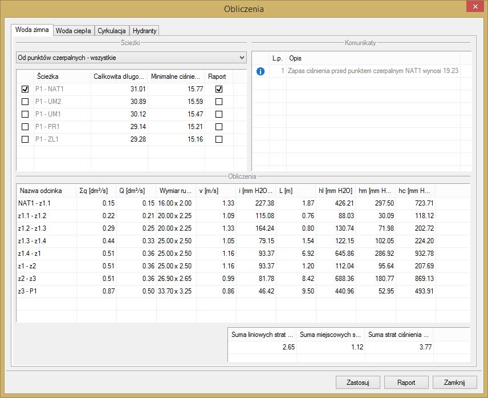Enable Raport box in P1 - PR1 row

tap(219, 127)
